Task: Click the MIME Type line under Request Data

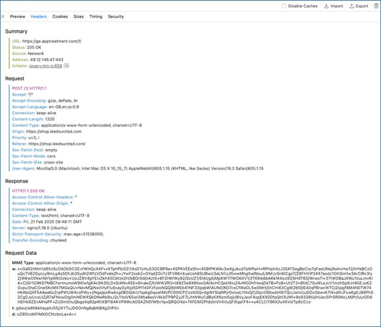Action: (74, 263)
